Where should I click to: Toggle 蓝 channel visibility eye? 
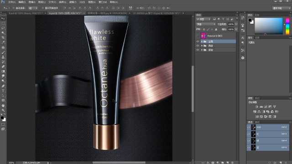click(x=249, y=148)
